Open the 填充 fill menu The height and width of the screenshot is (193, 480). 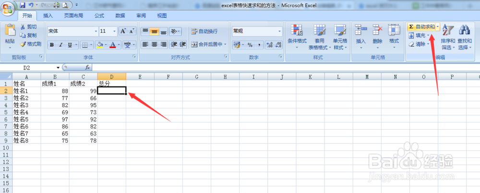(x=419, y=35)
